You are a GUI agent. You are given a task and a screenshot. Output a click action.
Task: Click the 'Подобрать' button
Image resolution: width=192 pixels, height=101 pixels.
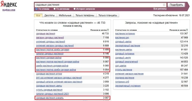(x=176, y=5)
